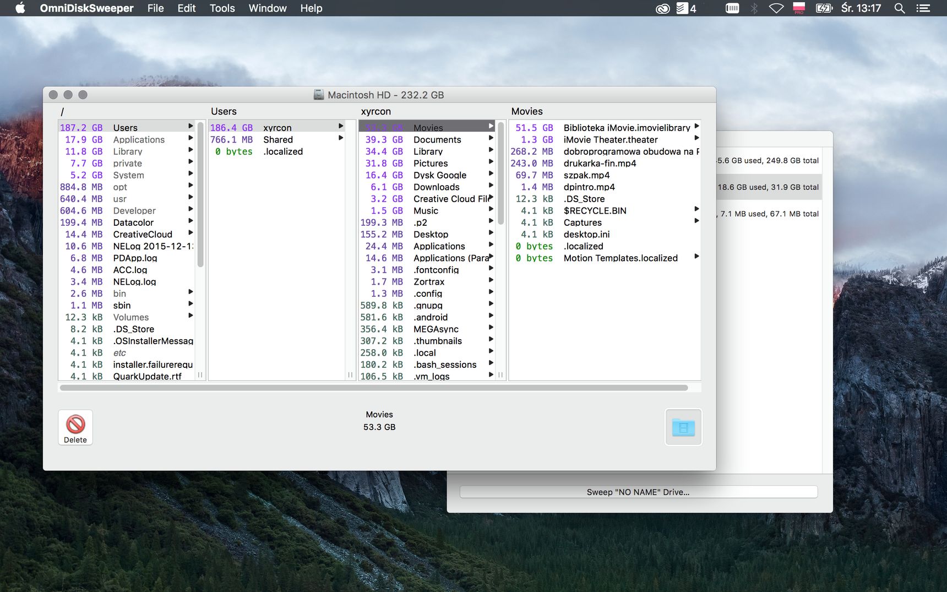The image size is (947, 592).
Task: Expand the Captures folder arrow
Action: point(696,221)
